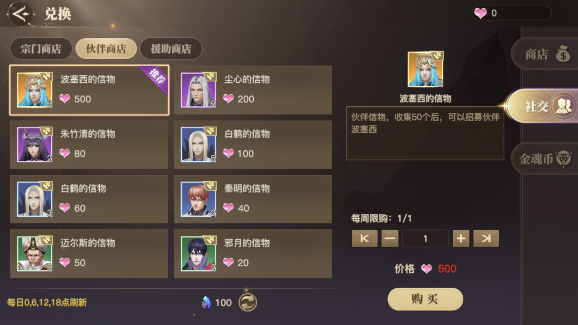
Task: Decrease purchase quantity with the minus button
Action: click(x=390, y=238)
